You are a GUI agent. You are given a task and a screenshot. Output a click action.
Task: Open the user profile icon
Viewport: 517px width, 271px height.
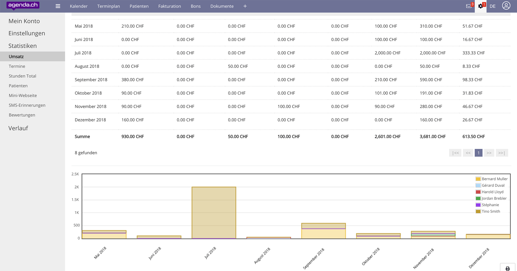point(506,6)
